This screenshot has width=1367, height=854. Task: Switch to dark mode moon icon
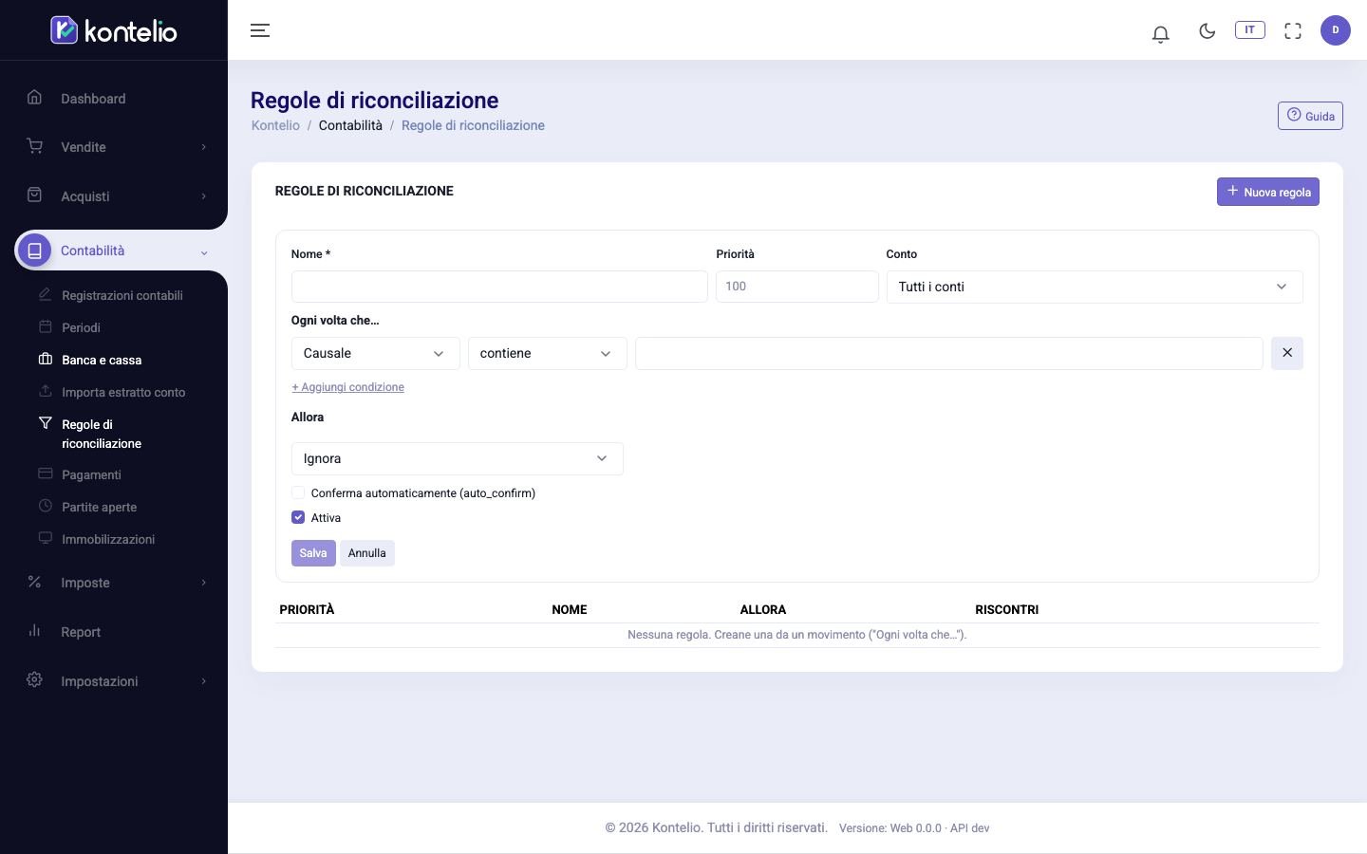(1208, 30)
